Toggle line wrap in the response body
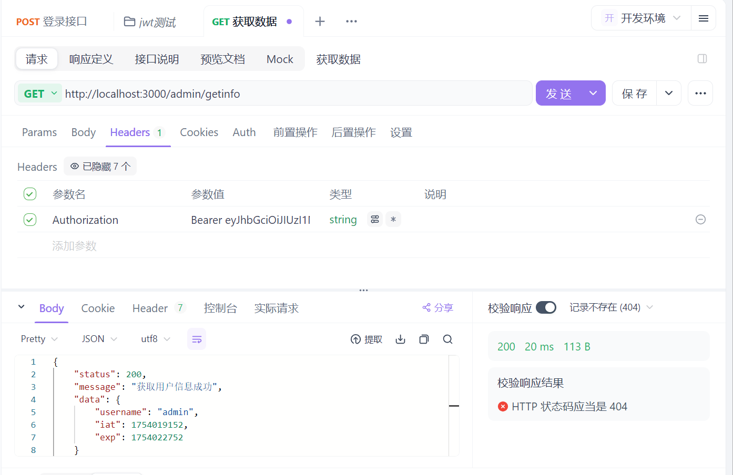733x475 pixels. [x=197, y=339]
